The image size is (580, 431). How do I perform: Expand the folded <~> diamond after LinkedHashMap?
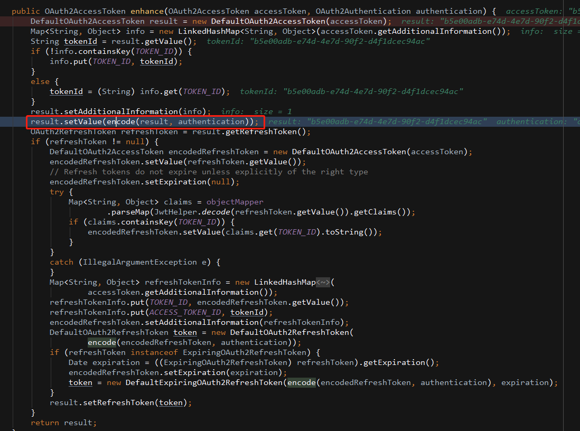click(323, 282)
